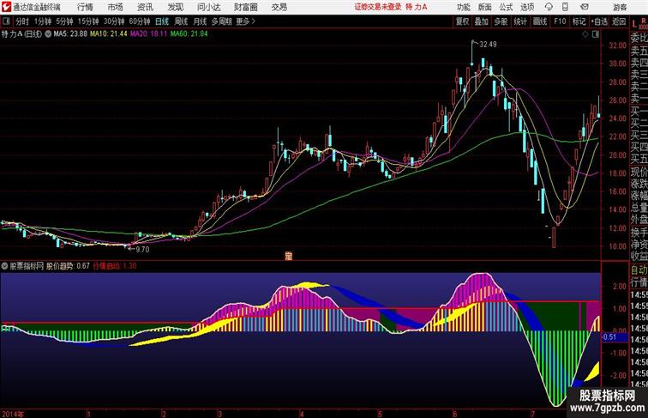Open the 画线 drawing tools
The height and width of the screenshot is (418, 648).
point(540,21)
